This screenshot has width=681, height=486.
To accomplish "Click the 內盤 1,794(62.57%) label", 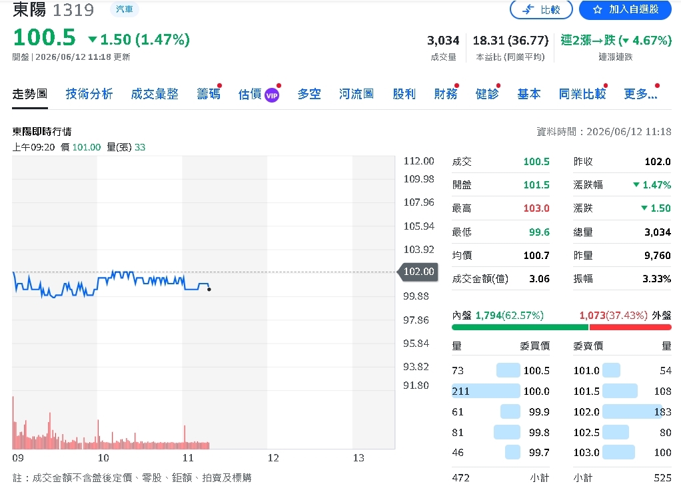I will click(x=498, y=315).
